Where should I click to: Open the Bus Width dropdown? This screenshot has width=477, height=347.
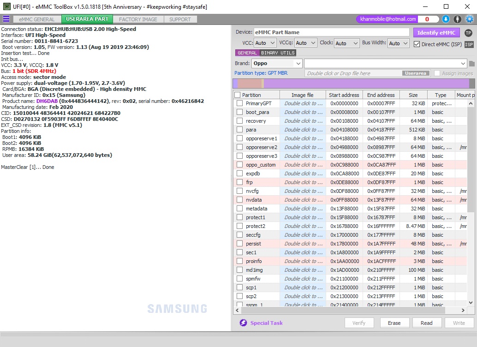pyautogui.click(x=398, y=43)
